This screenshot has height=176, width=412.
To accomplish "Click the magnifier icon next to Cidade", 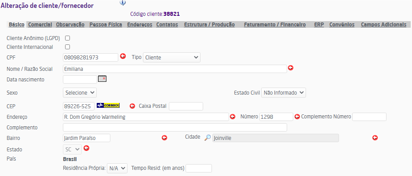I will tap(208, 138).
